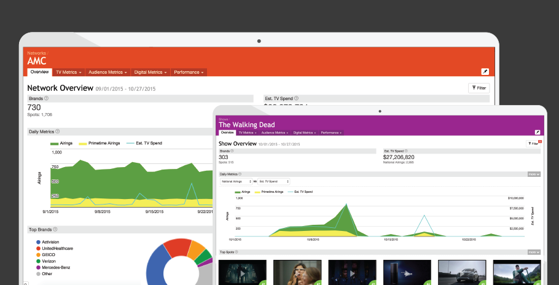Click AMC Brands count 730
The height and width of the screenshot is (285, 559).
click(34, 107)
